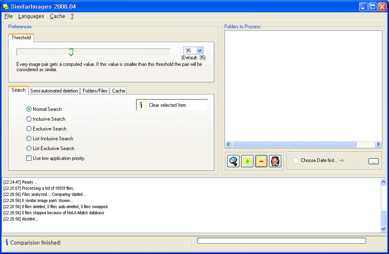Open the Cache menu in menu bar
Image resolution: width=389 pixels, height=254 pixels.
pos(57,16)
